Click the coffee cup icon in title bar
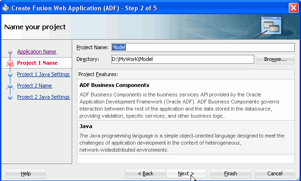 pos(6,8)
